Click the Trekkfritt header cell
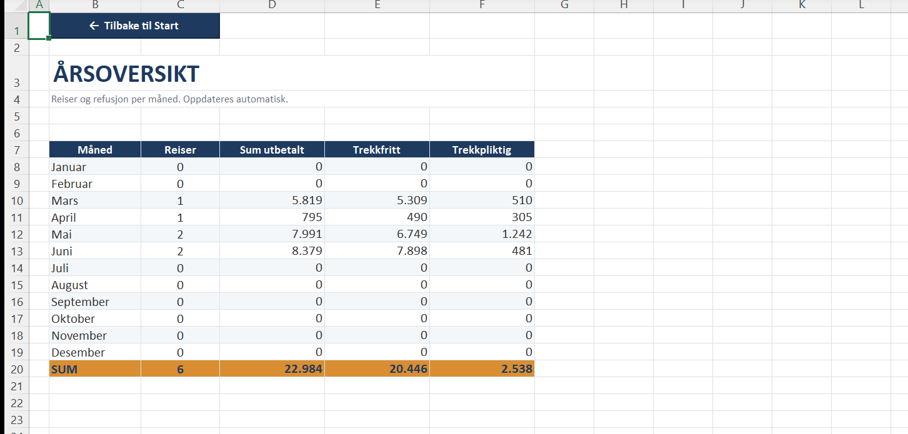The width and height of the screenshot is (908, 434). pos(377,150)
